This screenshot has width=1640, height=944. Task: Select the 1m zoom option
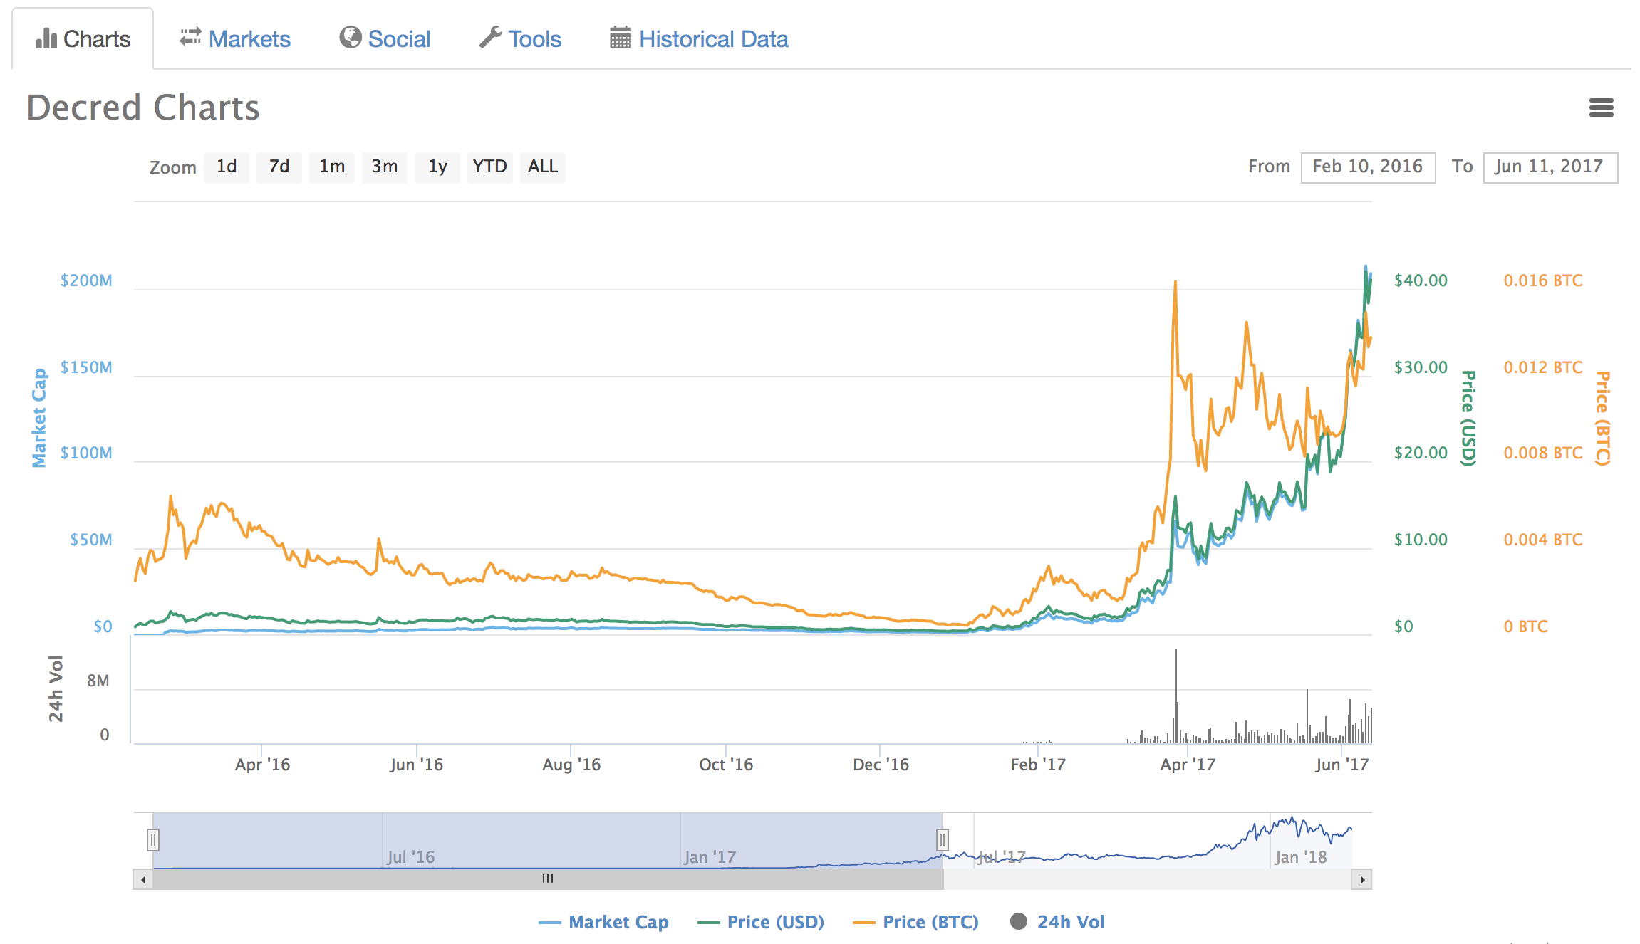331,167
